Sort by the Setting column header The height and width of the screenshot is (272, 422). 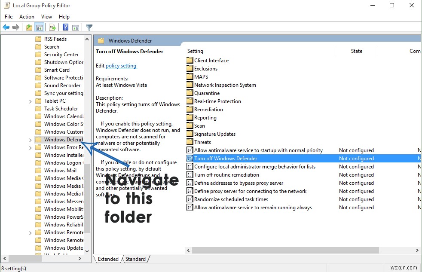[x=195, y=51]
